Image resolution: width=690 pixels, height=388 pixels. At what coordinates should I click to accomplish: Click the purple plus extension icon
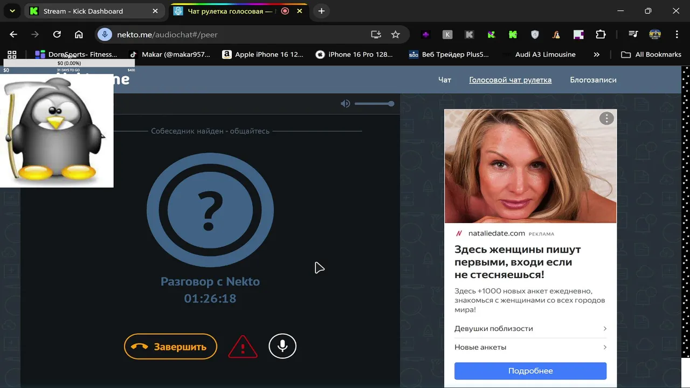coord(425,34)
